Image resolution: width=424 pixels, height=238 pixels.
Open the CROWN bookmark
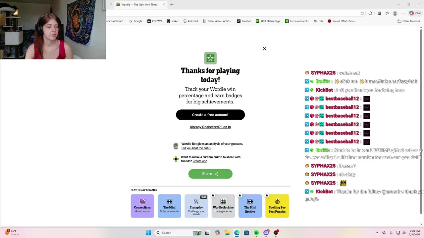[154, 21]
